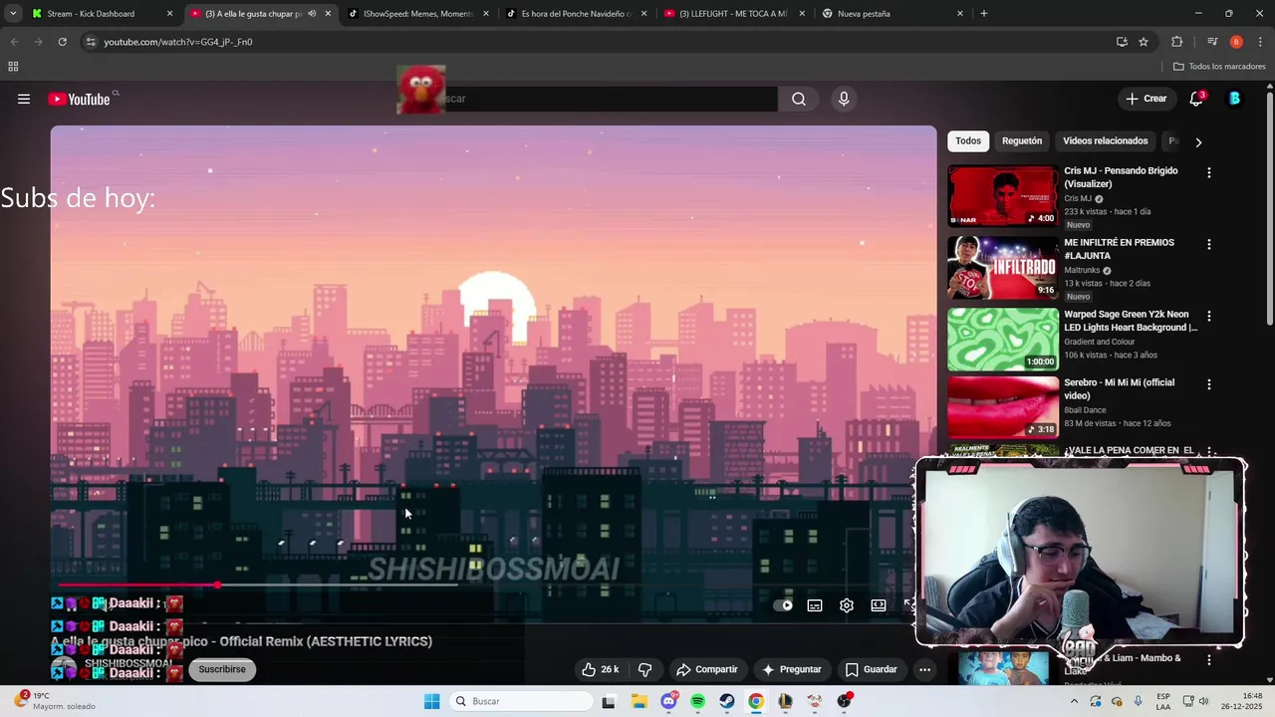Open YouTube notifications bell

click(x=1196, y=99)
